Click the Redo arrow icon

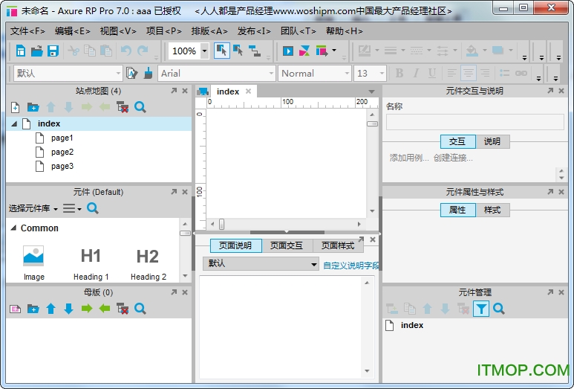pyautogui.click(x=143, y=51)
